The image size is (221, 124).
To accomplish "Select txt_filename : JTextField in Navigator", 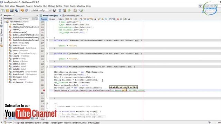I will [23, 82].
